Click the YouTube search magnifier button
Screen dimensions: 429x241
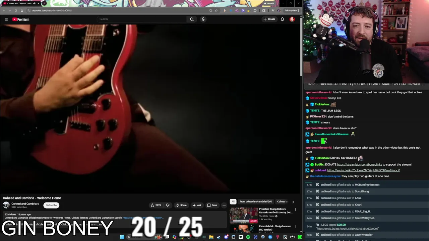[x=192, y=19]
